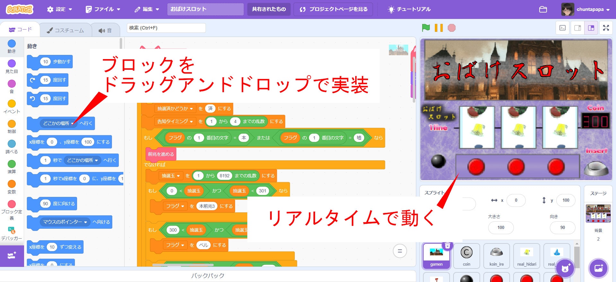Viewport: 616px width, 282px height.
Task: Click the left red stop button on the slot stage
Action: pos(476,167)
